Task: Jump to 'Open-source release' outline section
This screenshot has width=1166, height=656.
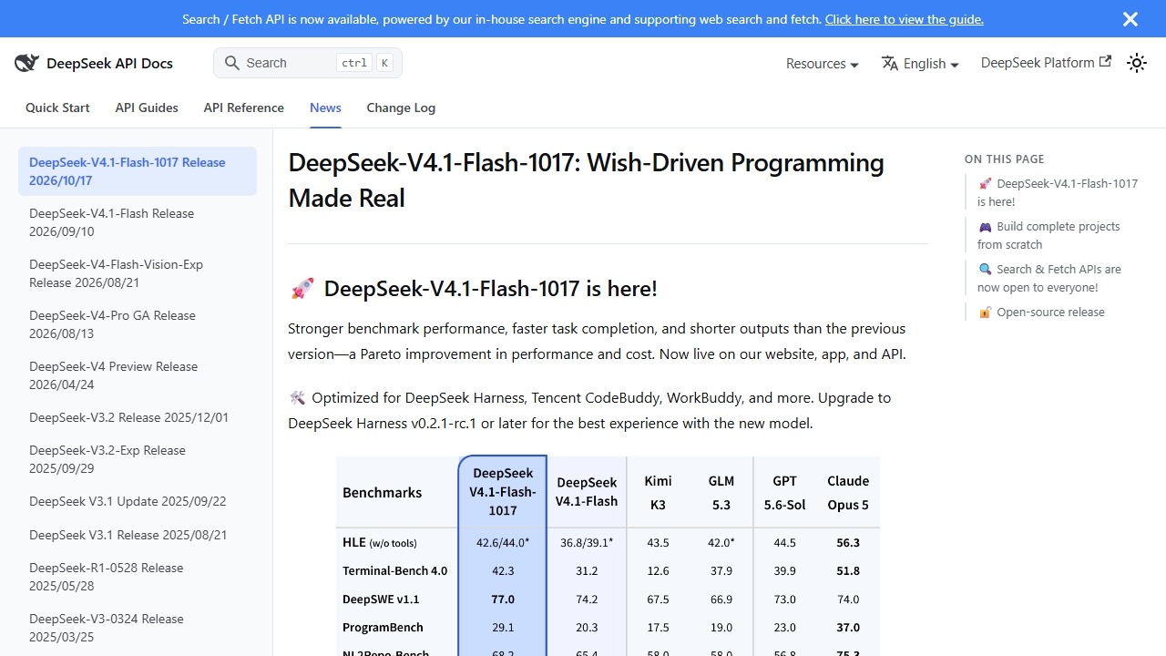Action: coord(1041,312)
